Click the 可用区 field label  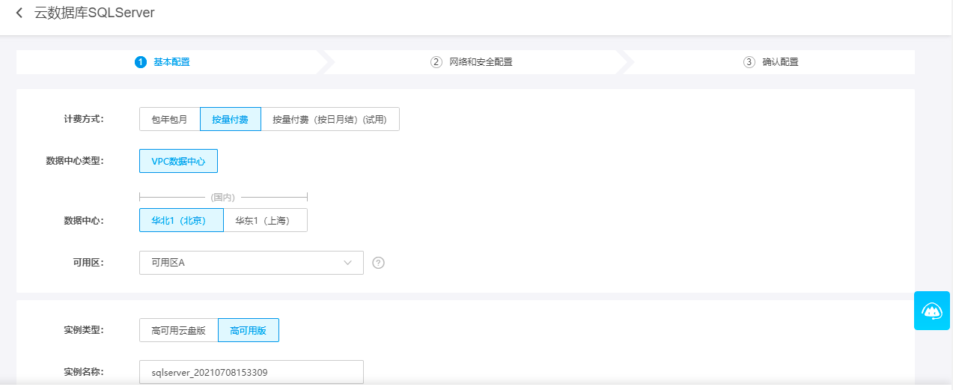(88, 263)
